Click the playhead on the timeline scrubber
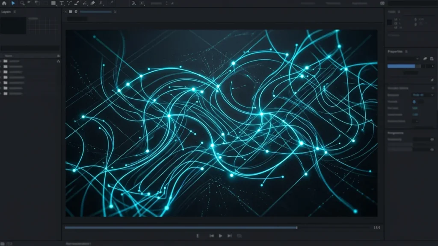 [x=297, y=228]
